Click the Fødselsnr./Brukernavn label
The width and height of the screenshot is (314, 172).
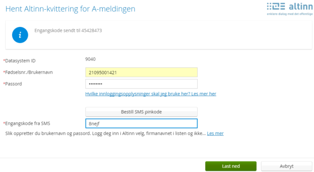(x=29, y=72)
